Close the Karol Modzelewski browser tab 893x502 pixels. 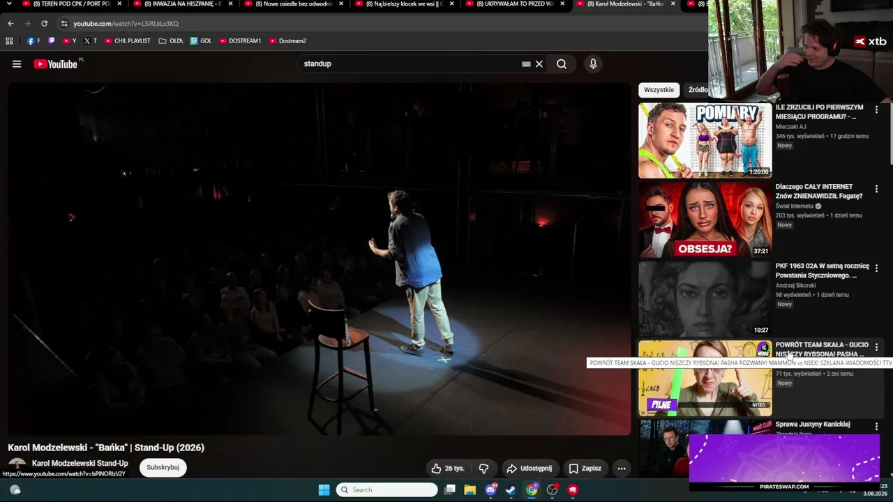point(673,4)
